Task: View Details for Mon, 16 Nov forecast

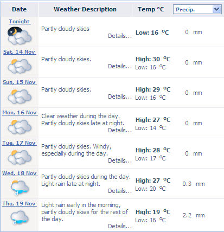Action: [x=120, y=130]
